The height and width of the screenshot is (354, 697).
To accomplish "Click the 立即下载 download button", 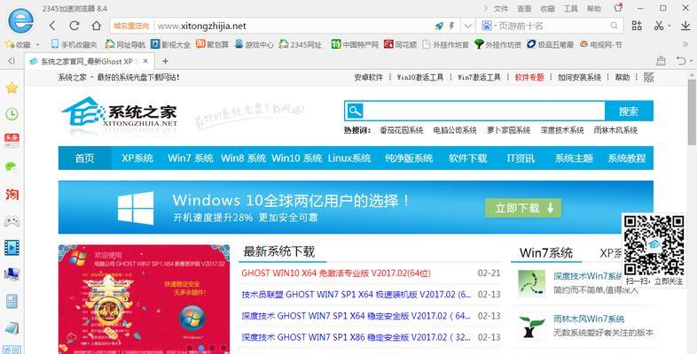I will coord(523,208).
